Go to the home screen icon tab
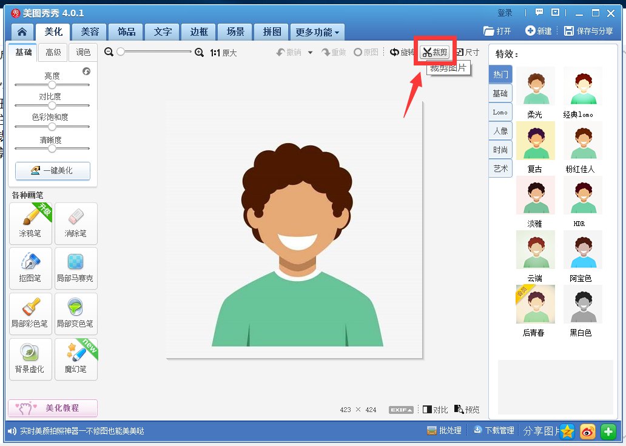 (x=22, y=32)
